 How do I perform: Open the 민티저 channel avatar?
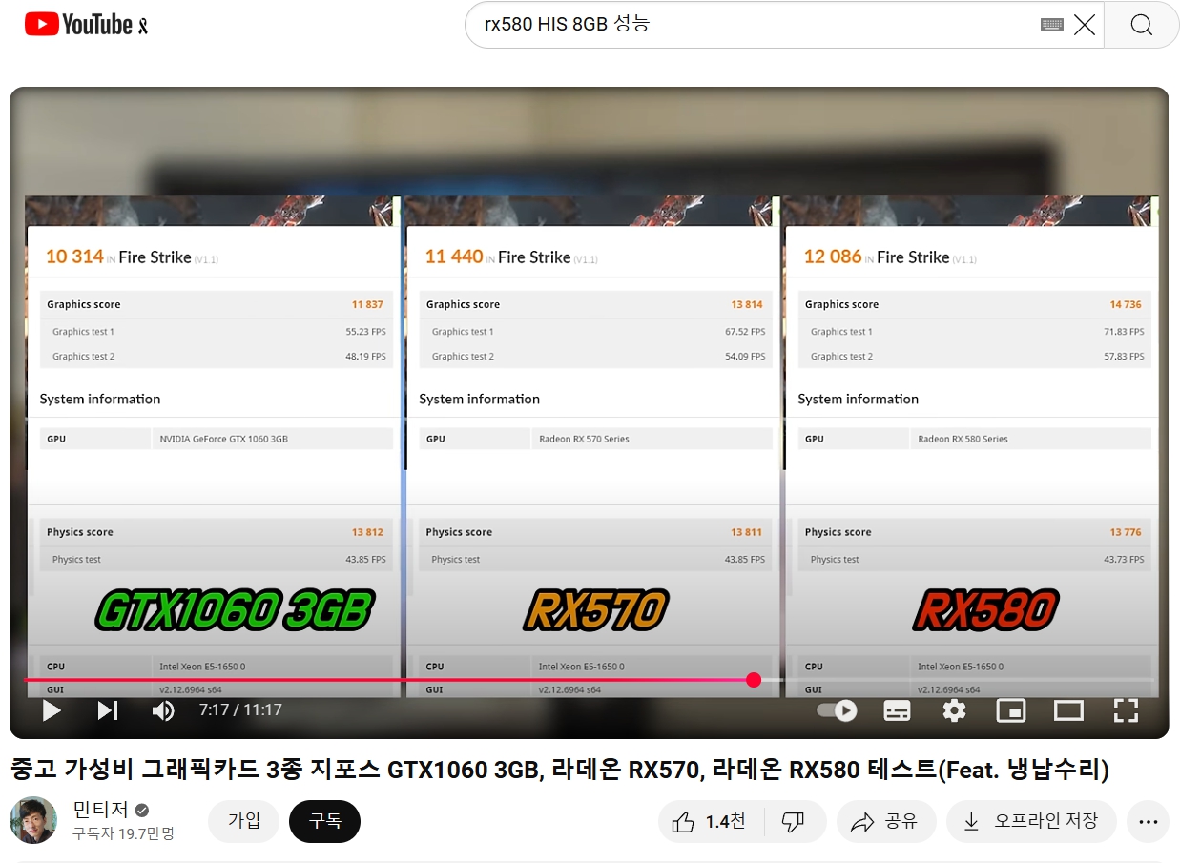[x=33, y=820]
